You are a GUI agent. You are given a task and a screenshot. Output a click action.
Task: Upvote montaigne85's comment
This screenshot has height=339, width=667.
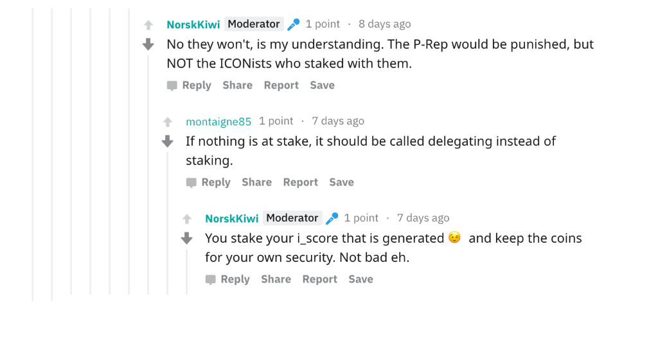168,122
